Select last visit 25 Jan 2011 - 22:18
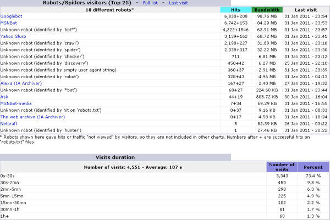The height and width of the screenshot is (220, 330). click(x=306, y=63)
